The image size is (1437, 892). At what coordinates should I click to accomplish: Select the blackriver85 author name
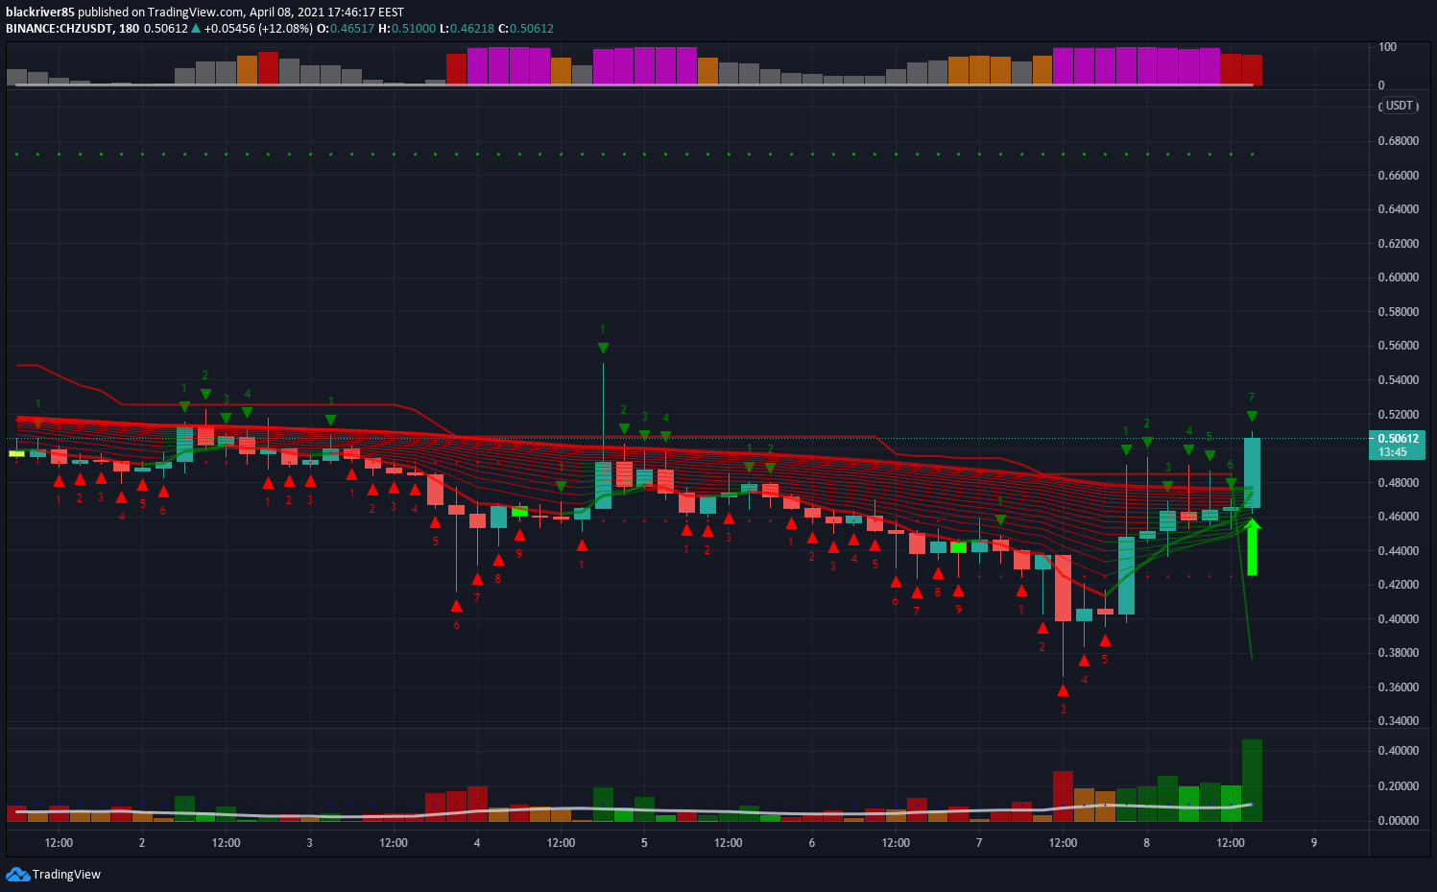click(x=40, y=12)
